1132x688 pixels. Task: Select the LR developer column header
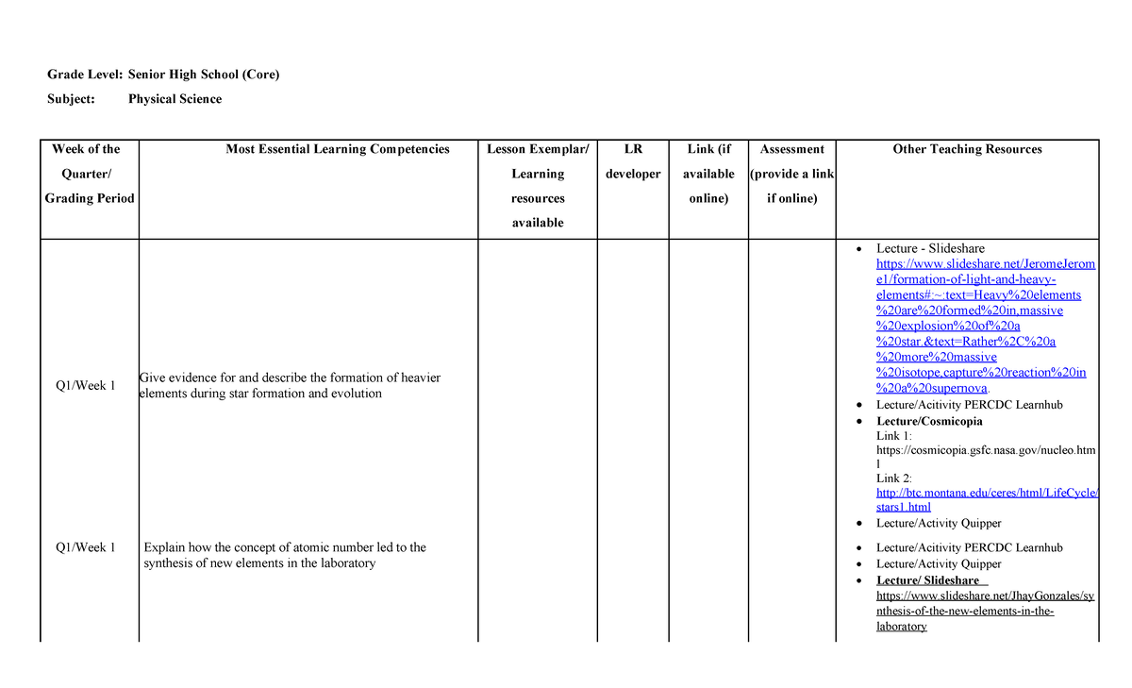(x=633, y=161)
